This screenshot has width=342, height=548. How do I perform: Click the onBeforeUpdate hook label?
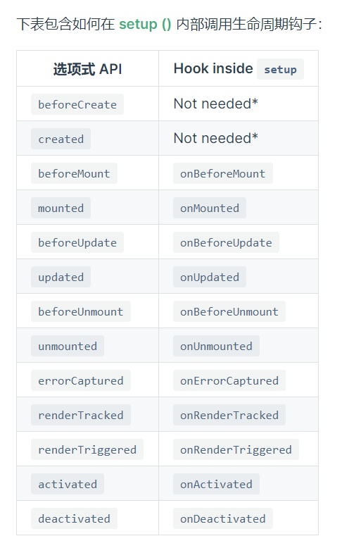226,242
